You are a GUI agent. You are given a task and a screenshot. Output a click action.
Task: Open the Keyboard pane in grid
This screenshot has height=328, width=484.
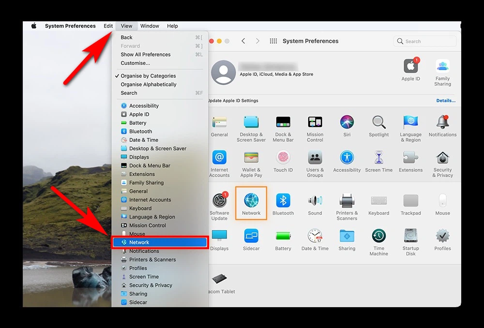click(379, 201)
